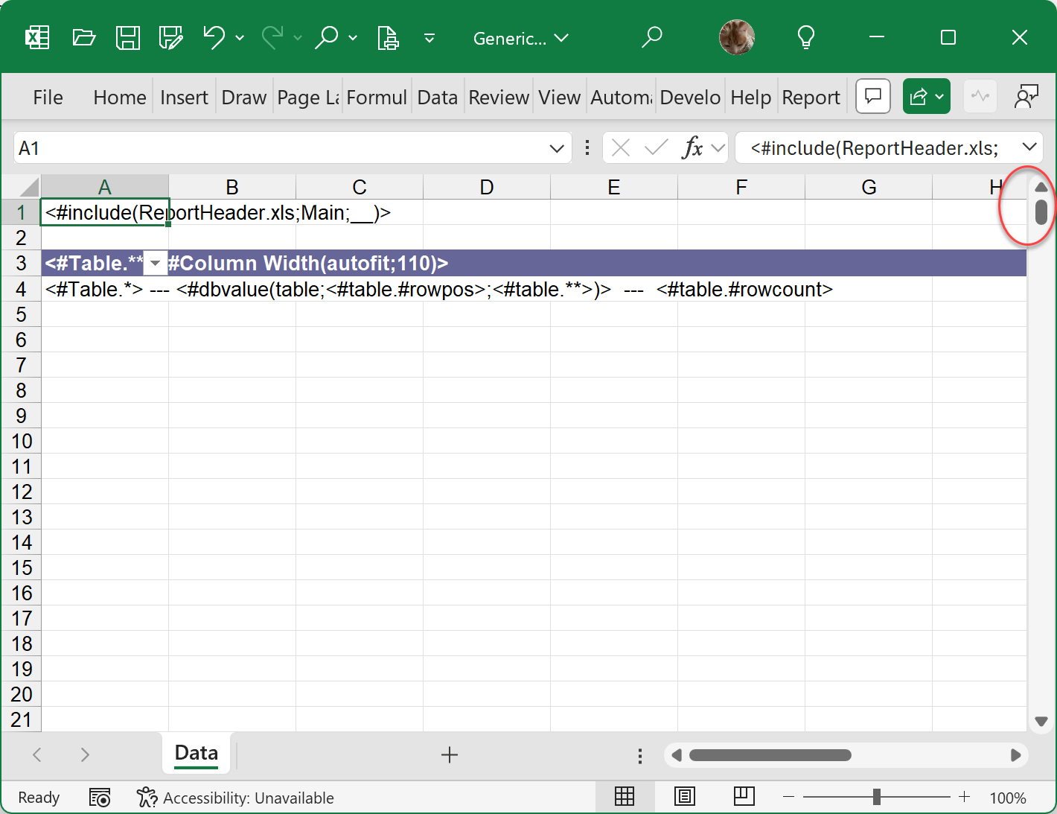This screenshot has width=1057, height=814.
Task: Expand the formula bar chevron
Action: 1029,147
